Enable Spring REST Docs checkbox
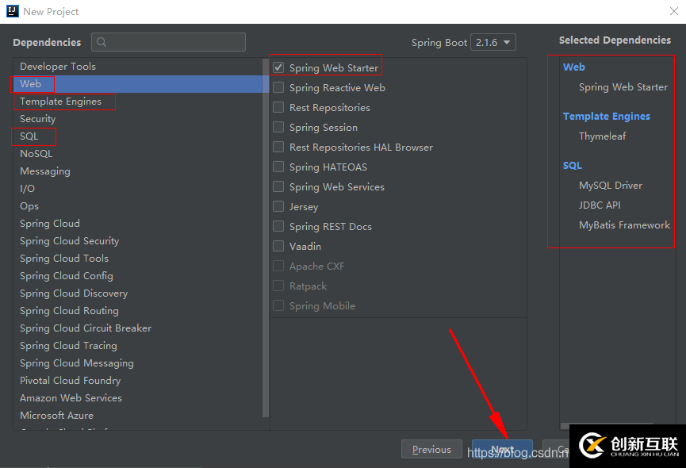This screenshot has height=468, width=686. click(x=278, y=226)
